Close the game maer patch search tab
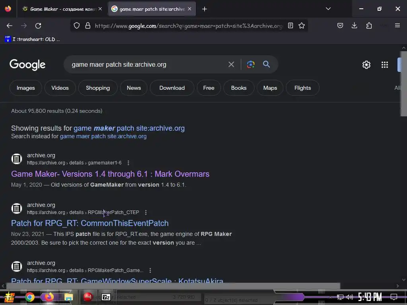Screen dimensions: 407x305 190,9
